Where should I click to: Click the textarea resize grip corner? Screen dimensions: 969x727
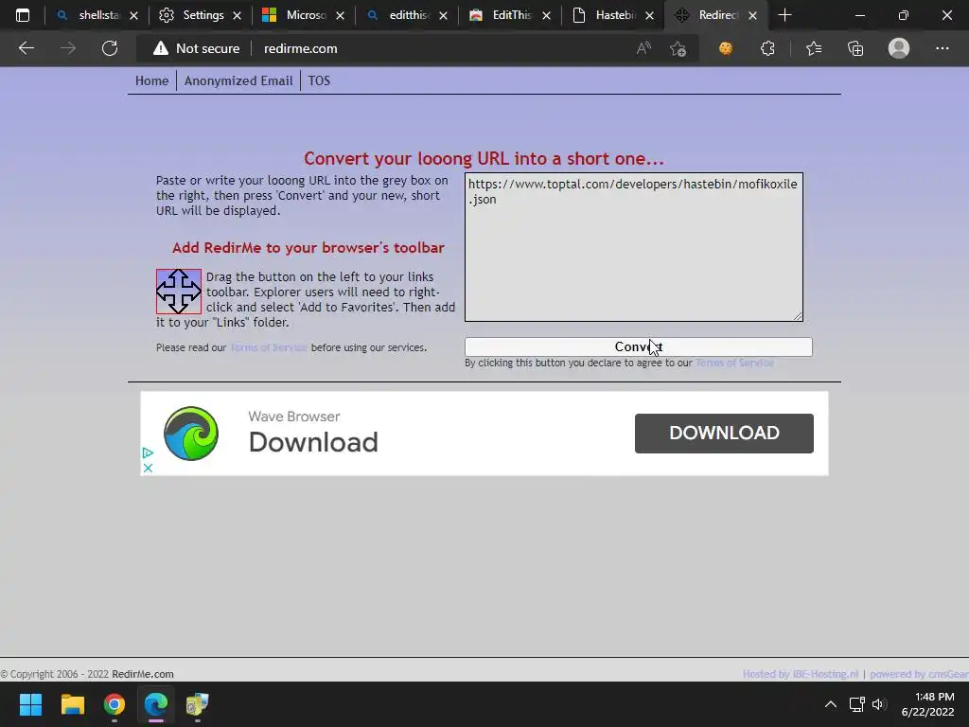coord(798,316)
